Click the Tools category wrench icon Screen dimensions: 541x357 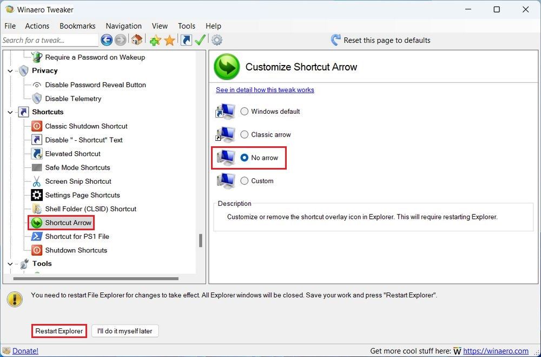(x=24, y=264)
